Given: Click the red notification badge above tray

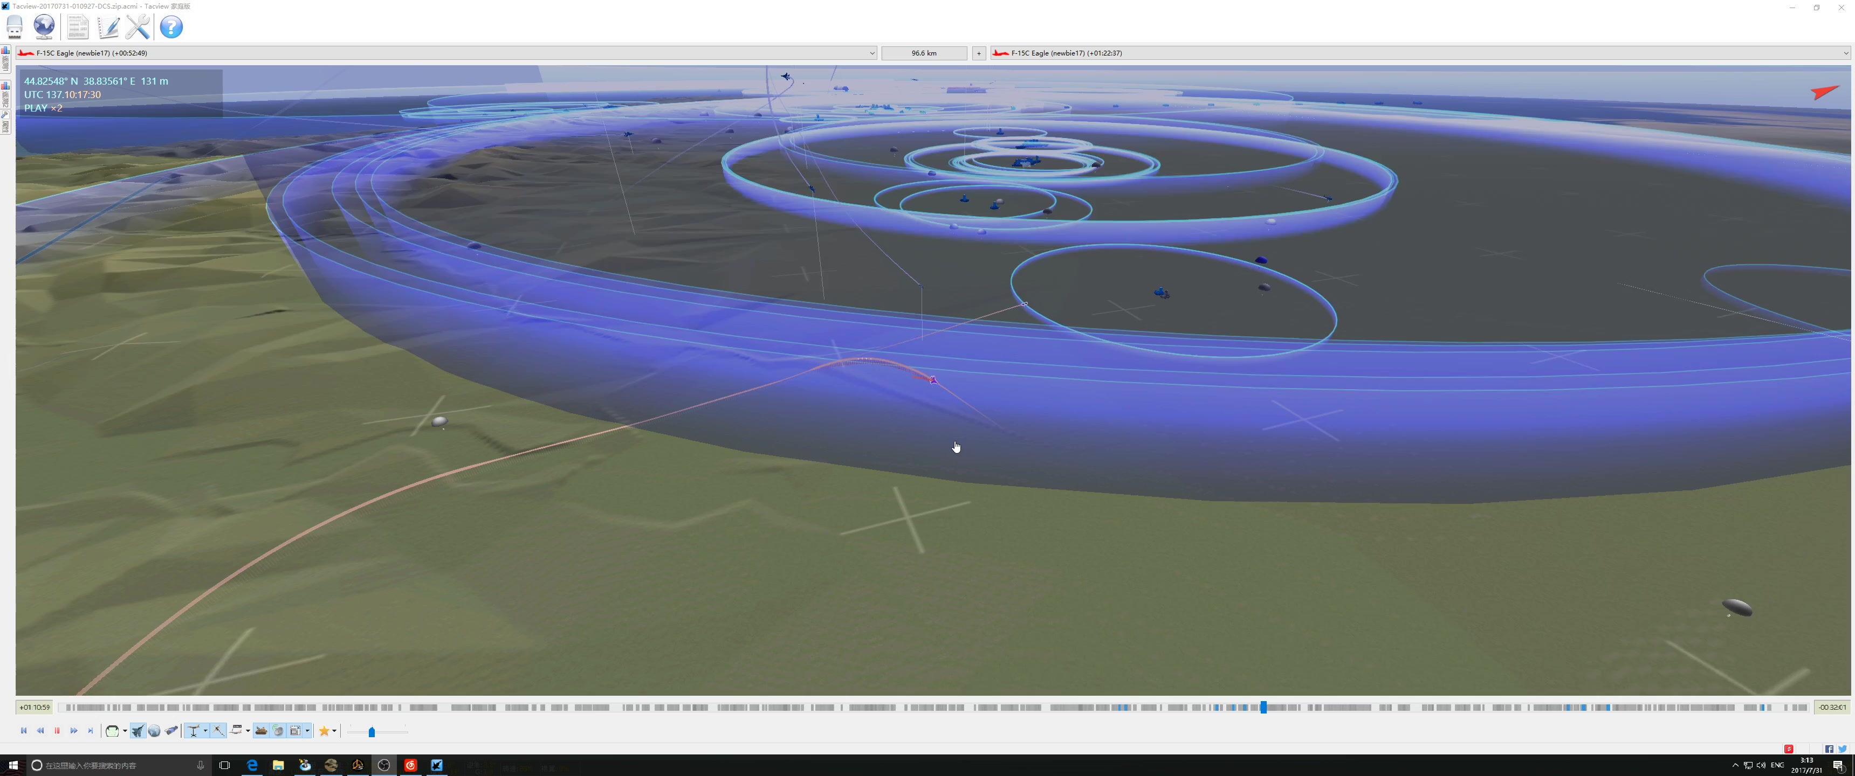Looking at the screenshot, I should point(1789,750).
